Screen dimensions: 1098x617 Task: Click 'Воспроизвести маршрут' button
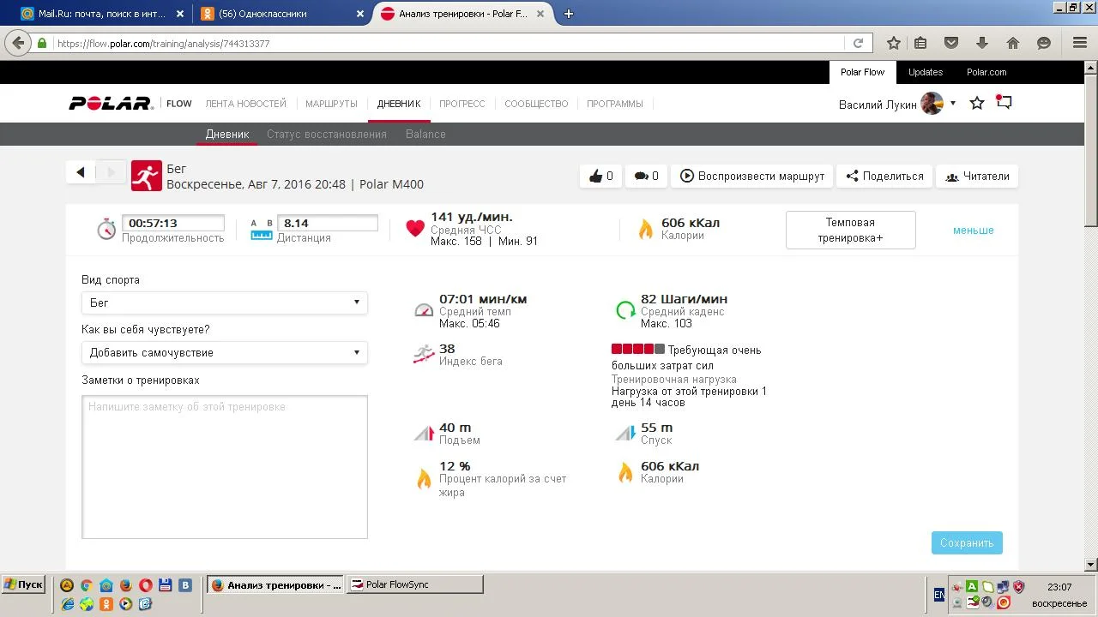(752, 176)
